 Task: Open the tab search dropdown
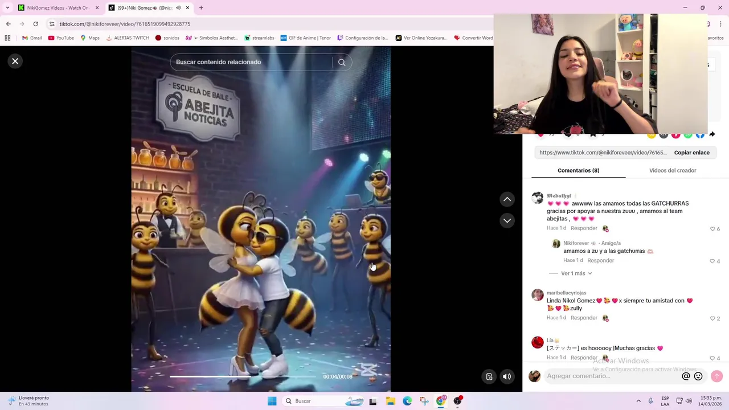(7, 8)
